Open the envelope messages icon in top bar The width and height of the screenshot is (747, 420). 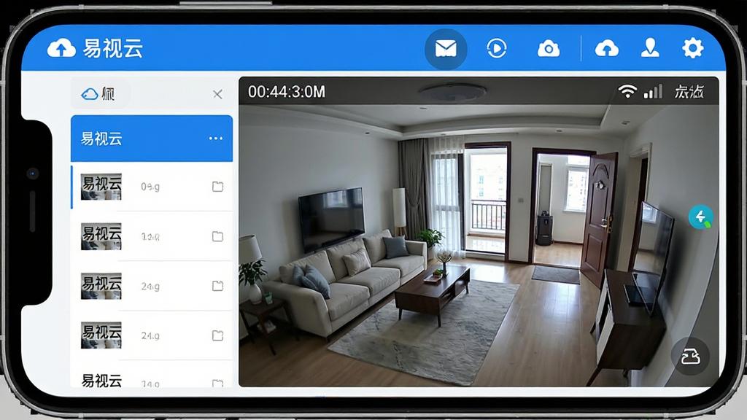(446, 49)
